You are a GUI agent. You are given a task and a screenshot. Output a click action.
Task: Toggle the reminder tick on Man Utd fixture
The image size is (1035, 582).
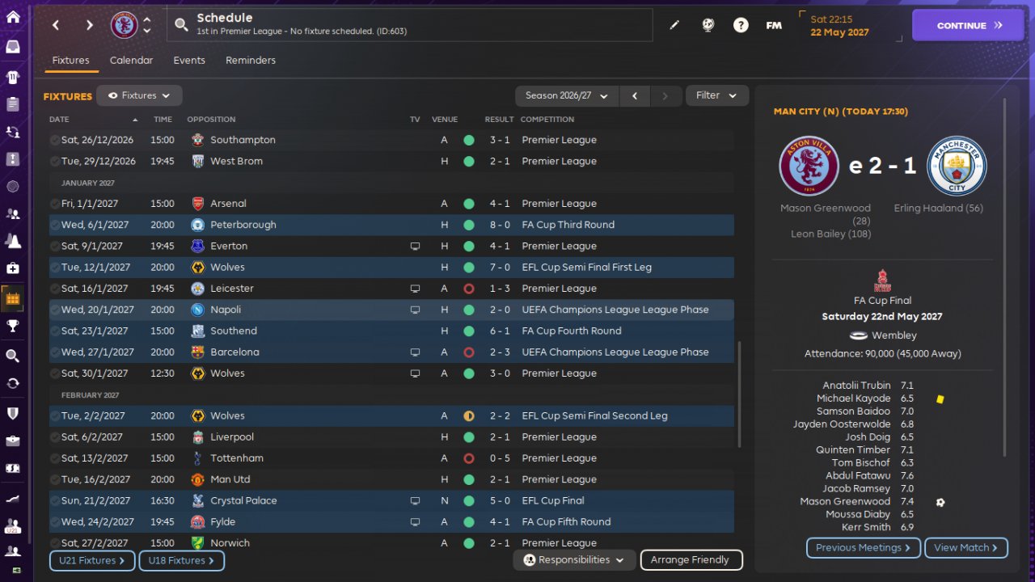click(55, 479)
